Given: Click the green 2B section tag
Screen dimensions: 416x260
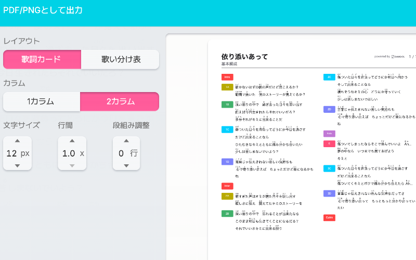Looking at the screenshot, I should pyautogui.click(x=227, y=214).
